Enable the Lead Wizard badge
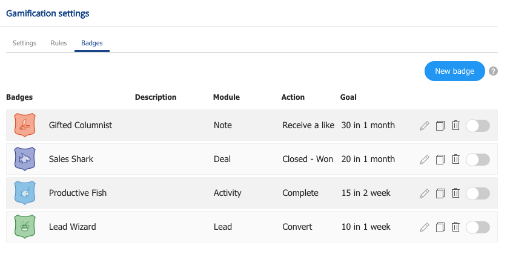 pyautogui.click(x=478, y=227)
